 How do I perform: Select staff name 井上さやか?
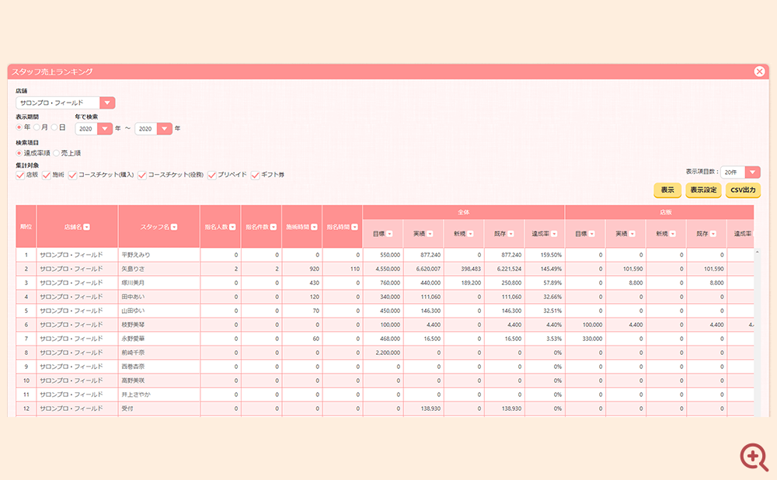pos(136,395)
